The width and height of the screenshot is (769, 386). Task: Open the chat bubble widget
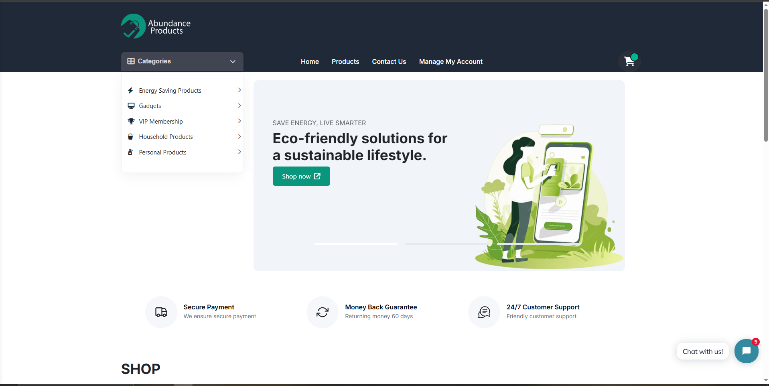[746, 351]
